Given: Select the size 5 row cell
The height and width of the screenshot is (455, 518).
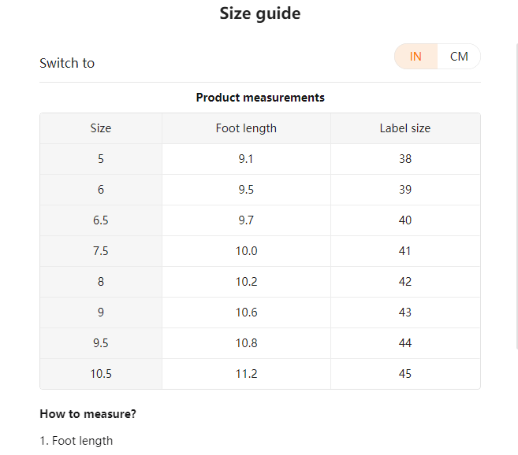Looking at the screenshot, I should coord(101,159).
